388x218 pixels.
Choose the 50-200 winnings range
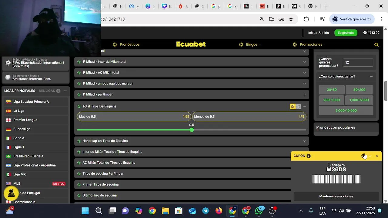tap(359, 90)
